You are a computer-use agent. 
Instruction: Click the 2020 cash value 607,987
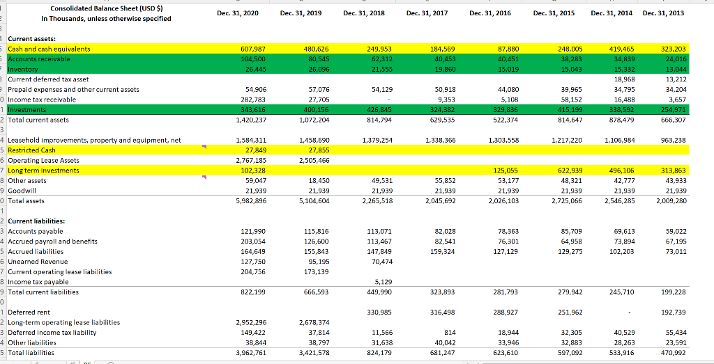click(x=252, y=49)
